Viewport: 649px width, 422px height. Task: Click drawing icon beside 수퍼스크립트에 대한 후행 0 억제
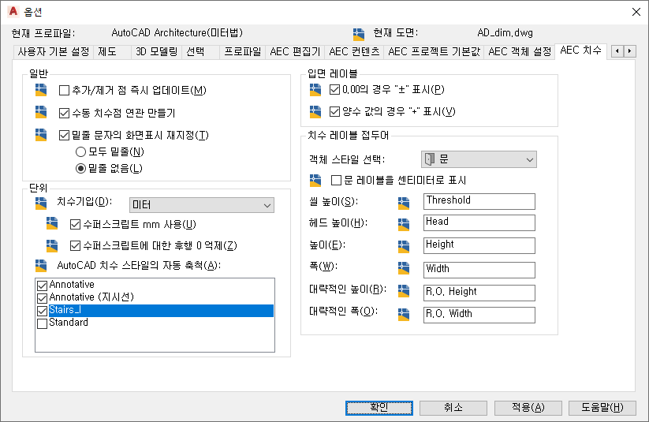click(52, 245)
